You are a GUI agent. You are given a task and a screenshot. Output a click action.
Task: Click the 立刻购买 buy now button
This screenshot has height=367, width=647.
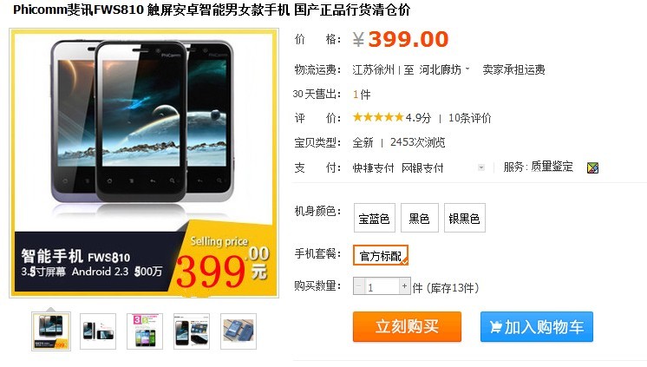click(407, 326)
